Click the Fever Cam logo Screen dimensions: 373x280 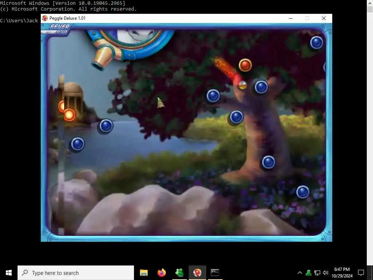coord(59,29)
